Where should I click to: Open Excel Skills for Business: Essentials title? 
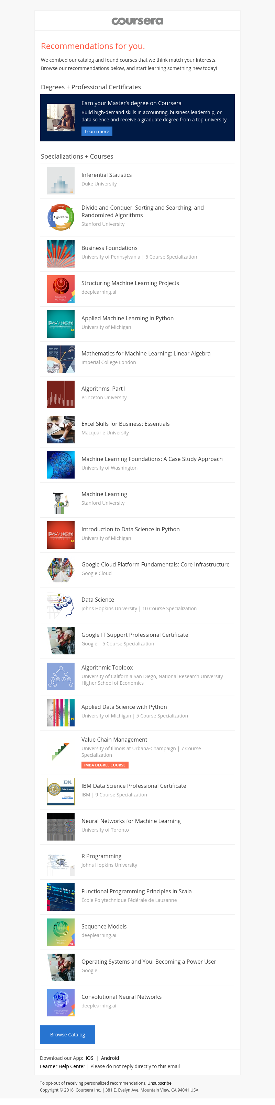(x=125, y=424)
